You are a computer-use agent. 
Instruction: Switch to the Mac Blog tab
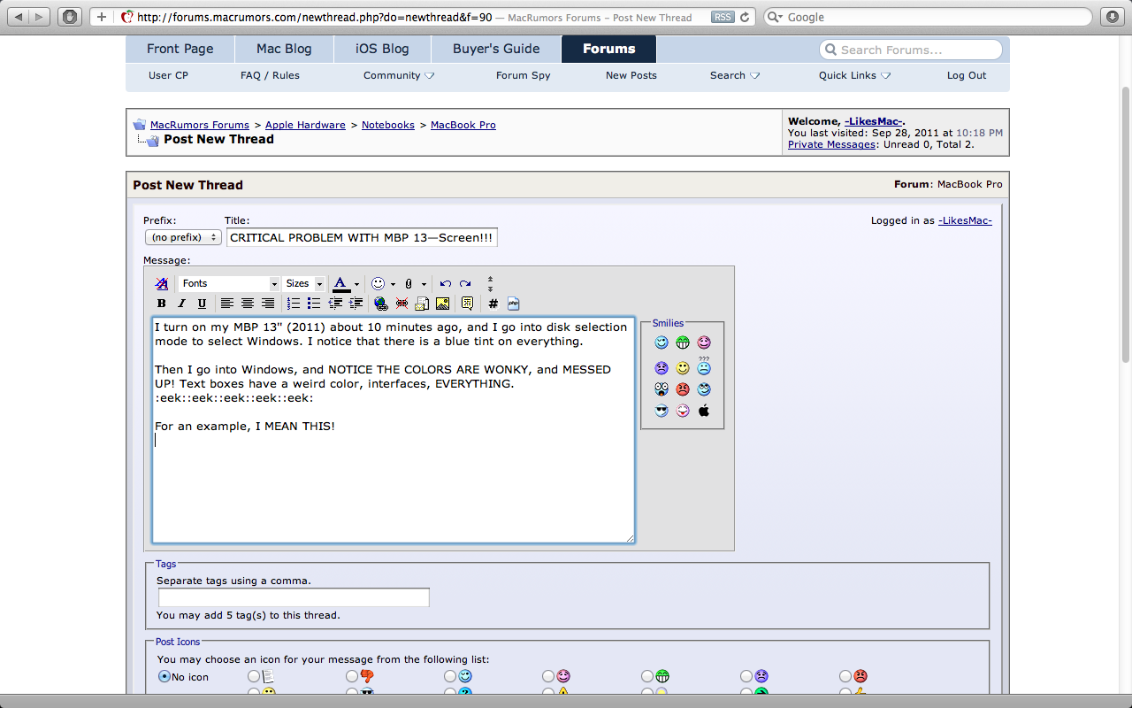284,49
